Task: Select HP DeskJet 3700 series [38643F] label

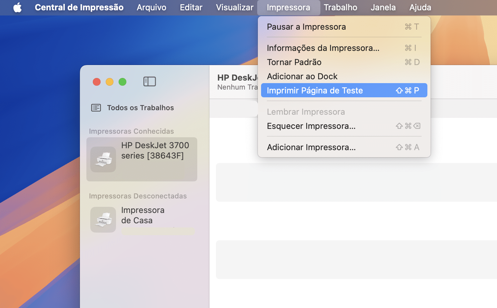Action: click(155, 150)
